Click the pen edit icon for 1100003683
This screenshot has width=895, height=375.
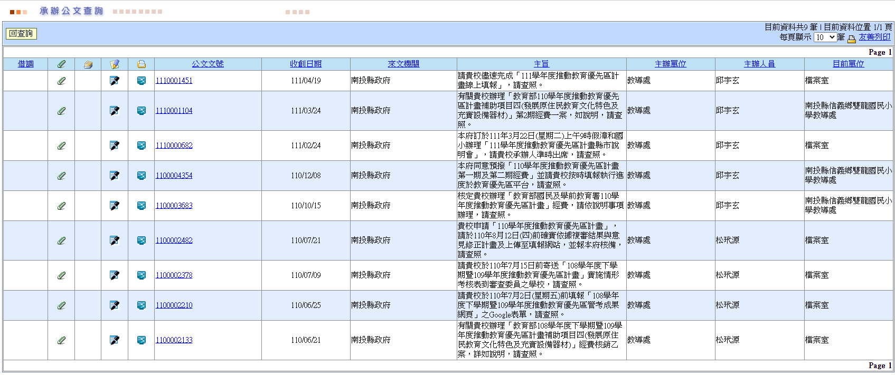pyautogui.click(x=115, y=206)
